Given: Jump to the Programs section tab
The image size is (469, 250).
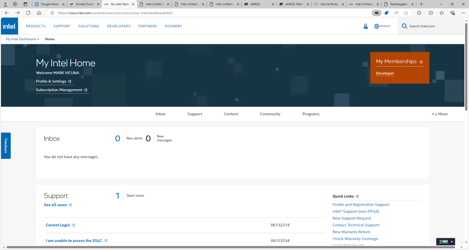Looking at the screenshot, I should 311,114.
